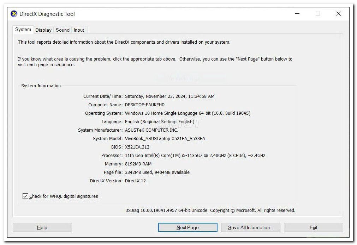Select page file value '3342MB used, 9404MB available'
Image resolution: width=357 pixels, height=245 pixels.
157,172
